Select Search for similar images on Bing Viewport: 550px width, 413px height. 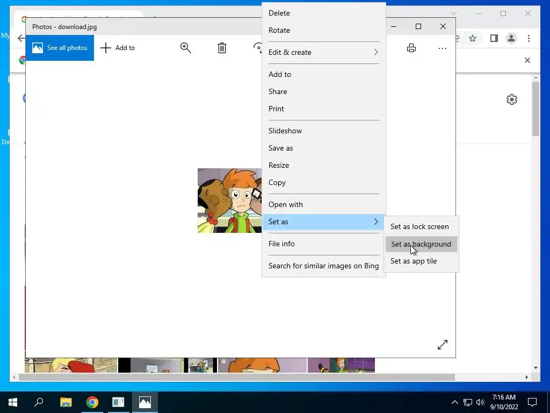click(x=323, y=266)
